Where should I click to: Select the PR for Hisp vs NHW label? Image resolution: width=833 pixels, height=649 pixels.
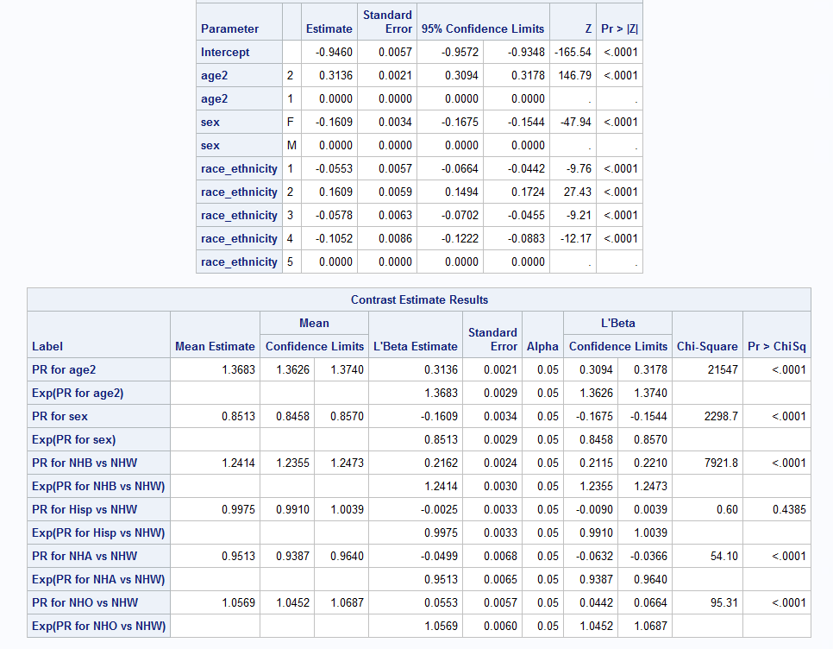tap(85, 509)
